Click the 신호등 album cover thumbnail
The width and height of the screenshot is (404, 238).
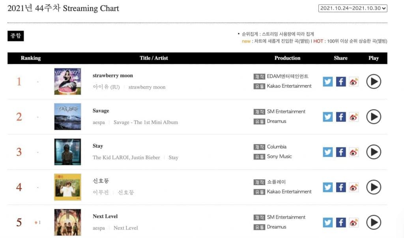click(x=67, y=187)
